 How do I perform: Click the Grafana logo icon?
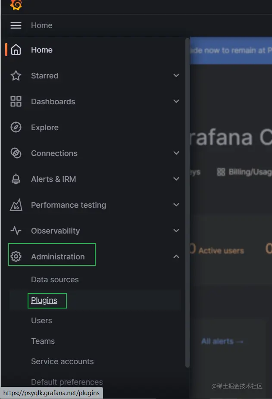click(16, 5)
